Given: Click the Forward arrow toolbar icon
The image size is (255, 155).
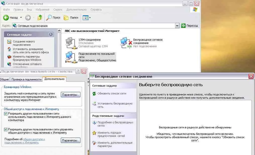Looking at the screenshot, I should click(28, 18).
